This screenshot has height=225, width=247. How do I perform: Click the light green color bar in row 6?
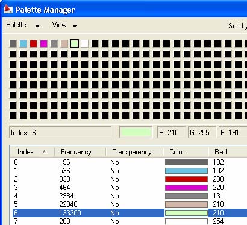(186, 213)
